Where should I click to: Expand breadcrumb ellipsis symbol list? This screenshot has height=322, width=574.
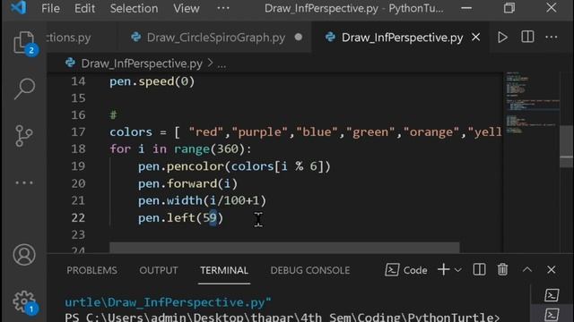pyautogui.click(x=222, y=64)
